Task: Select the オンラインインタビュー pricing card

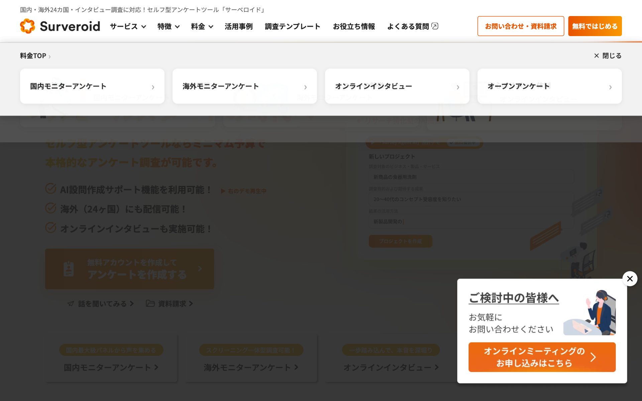Action: click(397, 86)
